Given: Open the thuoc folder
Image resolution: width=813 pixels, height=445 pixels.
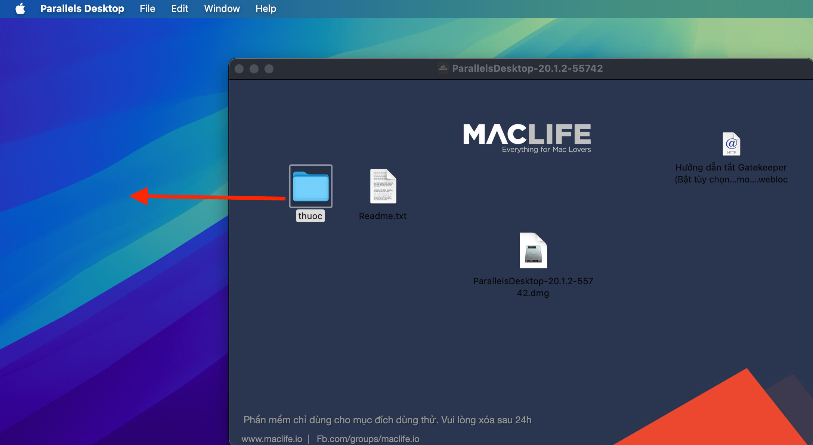Looking at the screenshot, I should 310,186.
